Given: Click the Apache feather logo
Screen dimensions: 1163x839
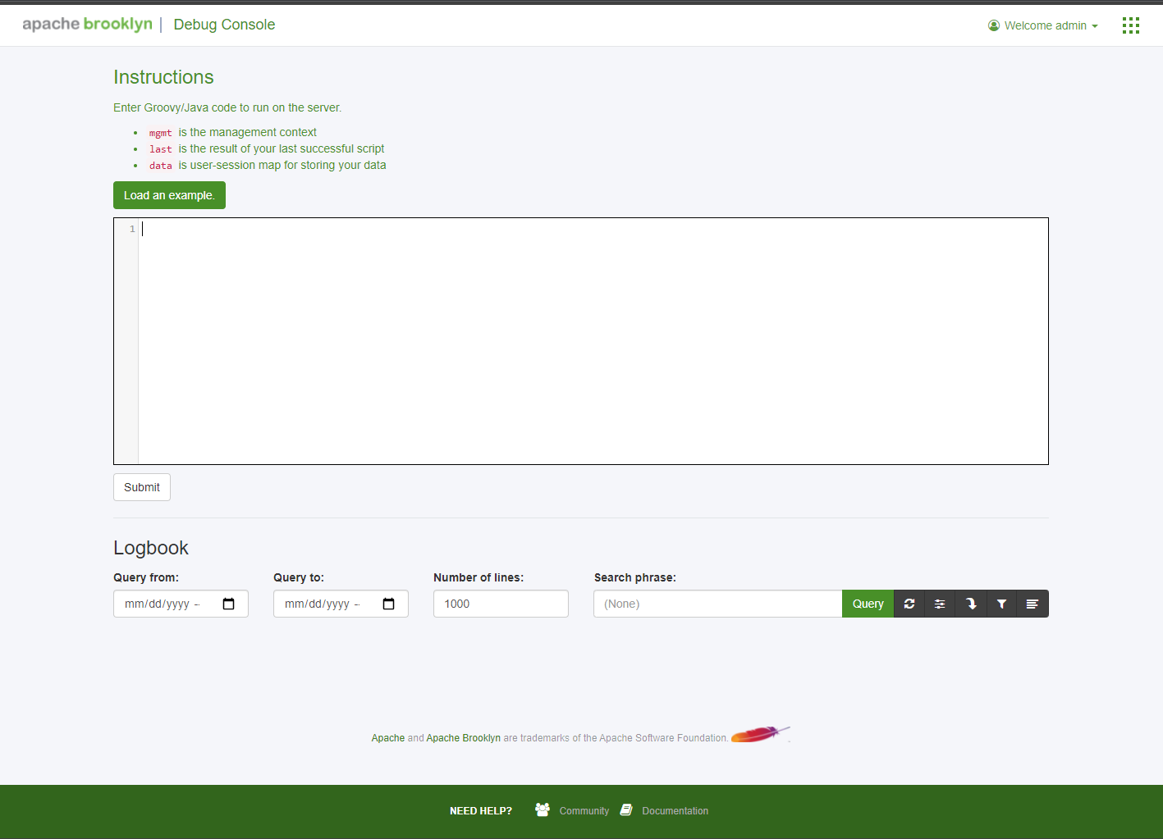Looking at the screenshot, I should click(761, 734).
